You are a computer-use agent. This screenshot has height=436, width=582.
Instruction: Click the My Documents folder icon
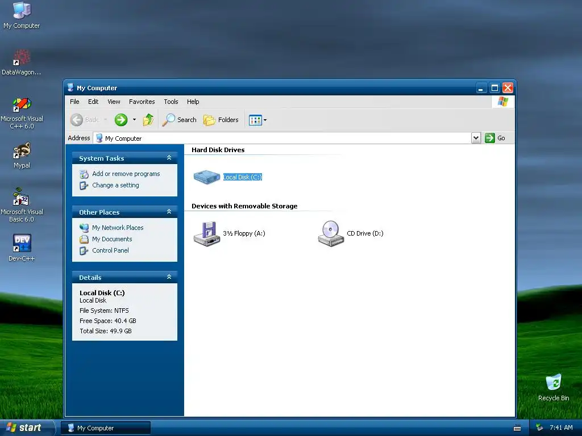click(x=84, y=239)
